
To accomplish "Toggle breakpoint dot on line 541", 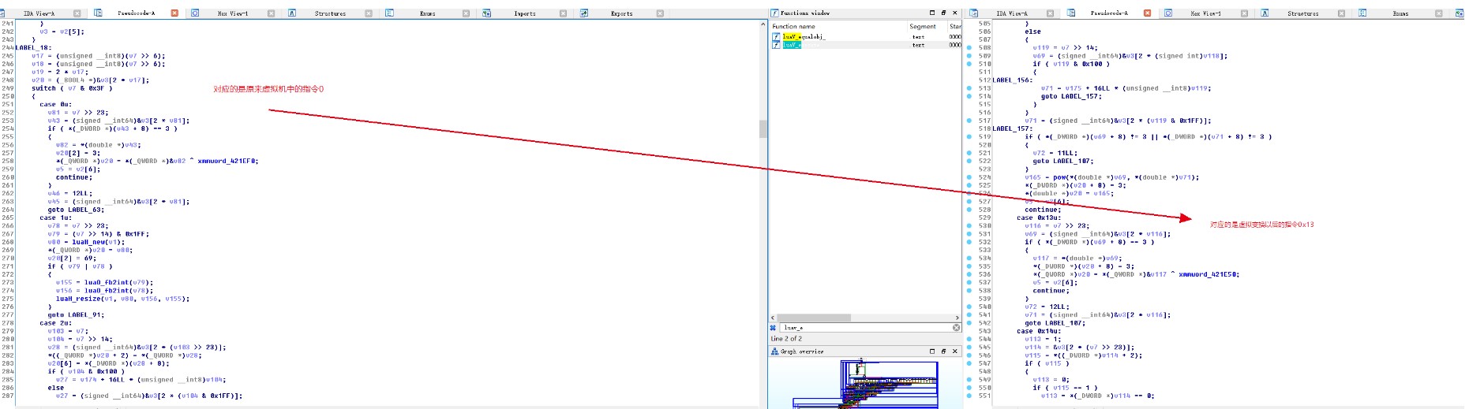I will coord(969,315).
